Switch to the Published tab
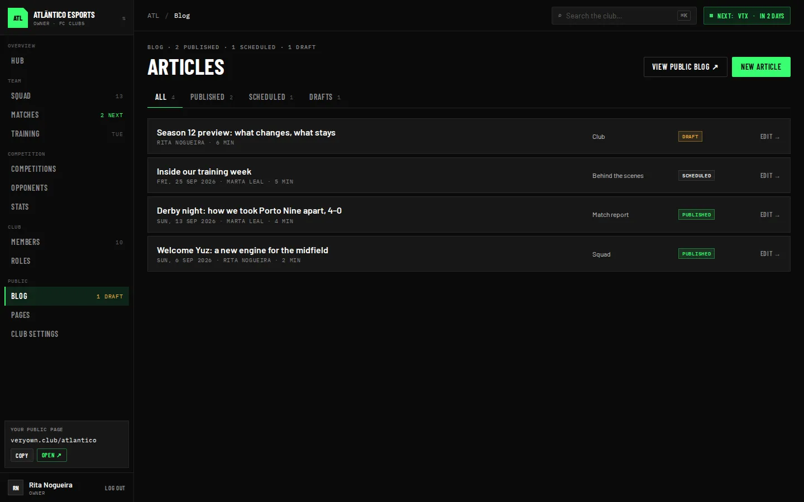This screenshot has width=804, height=502. click(212, 97)
